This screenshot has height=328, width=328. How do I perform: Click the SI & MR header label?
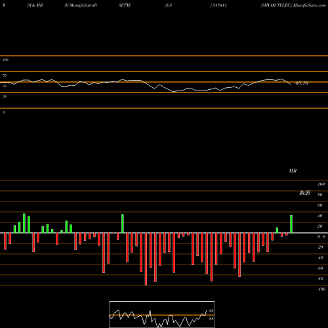click(35, 5)
